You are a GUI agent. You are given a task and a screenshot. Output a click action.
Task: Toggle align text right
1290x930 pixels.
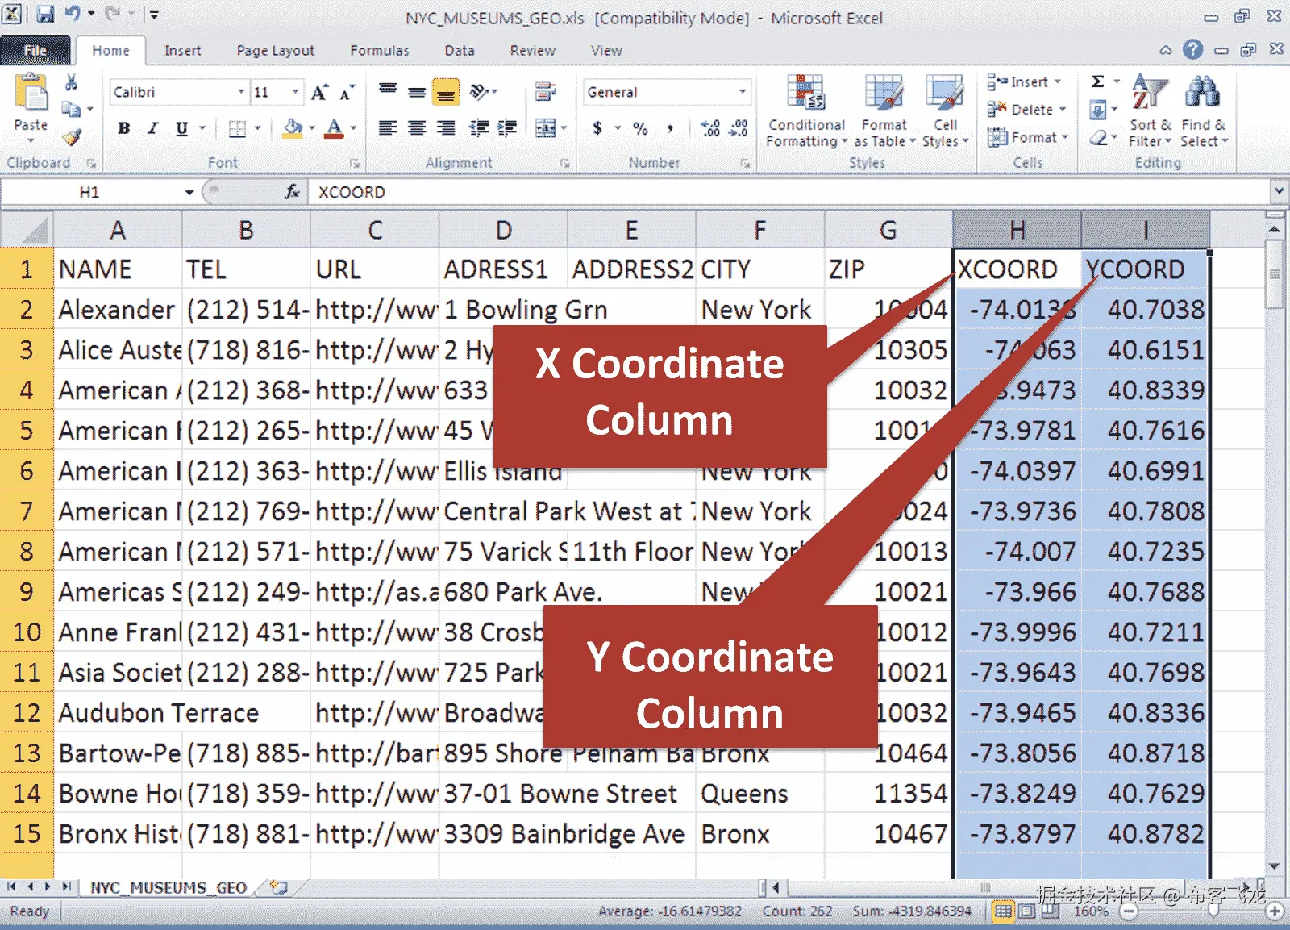point(446,128)
